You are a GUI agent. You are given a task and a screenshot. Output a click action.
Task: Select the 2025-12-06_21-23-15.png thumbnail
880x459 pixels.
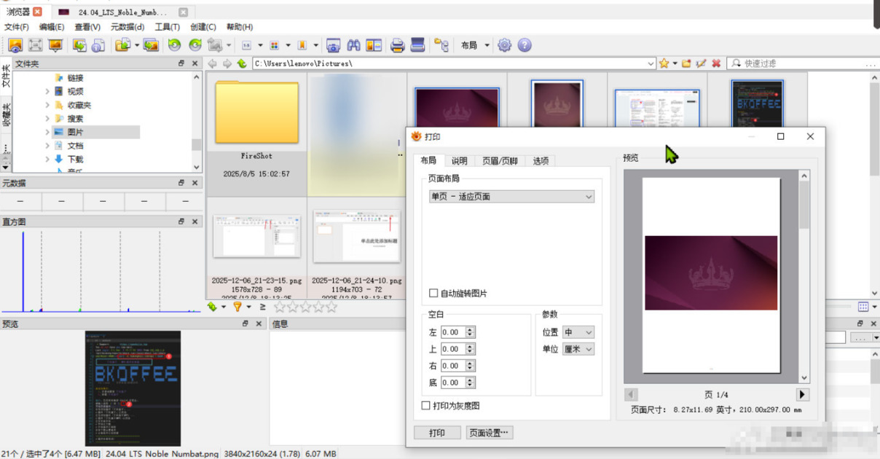(256, 248)
